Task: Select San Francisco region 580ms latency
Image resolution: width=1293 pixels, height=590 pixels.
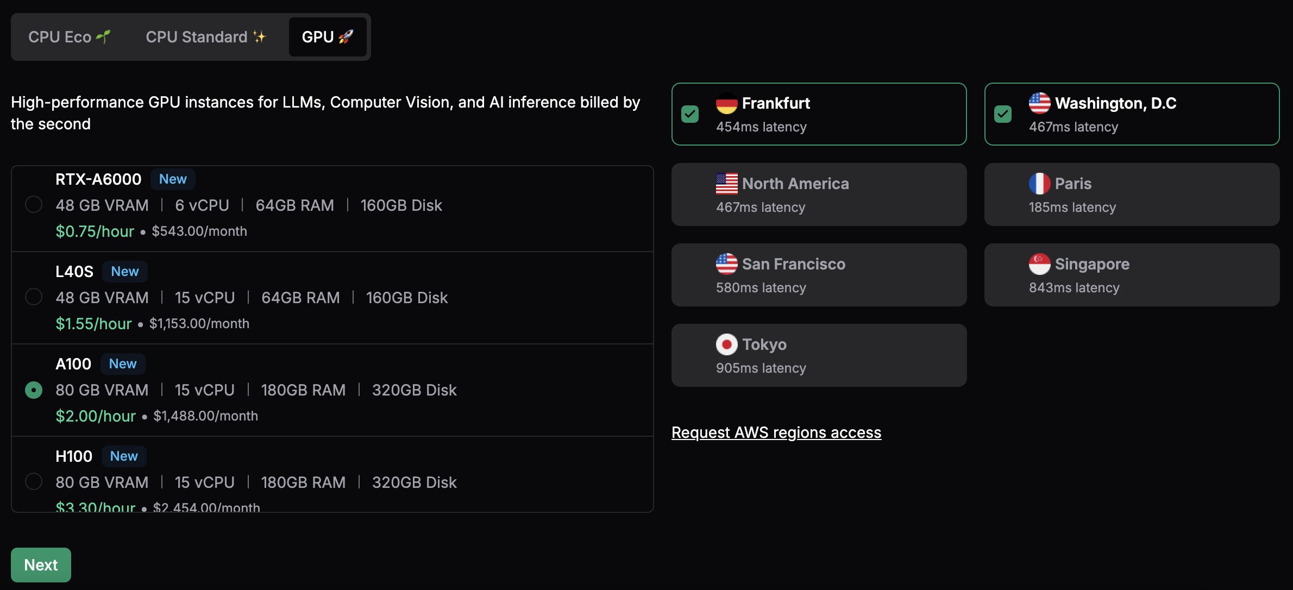Action: click(x=819, y=274)
